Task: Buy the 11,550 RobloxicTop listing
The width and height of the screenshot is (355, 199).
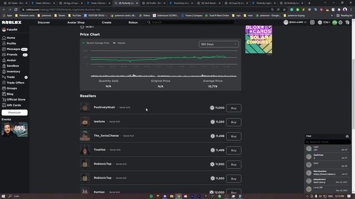Action: [x=234, y=179]
